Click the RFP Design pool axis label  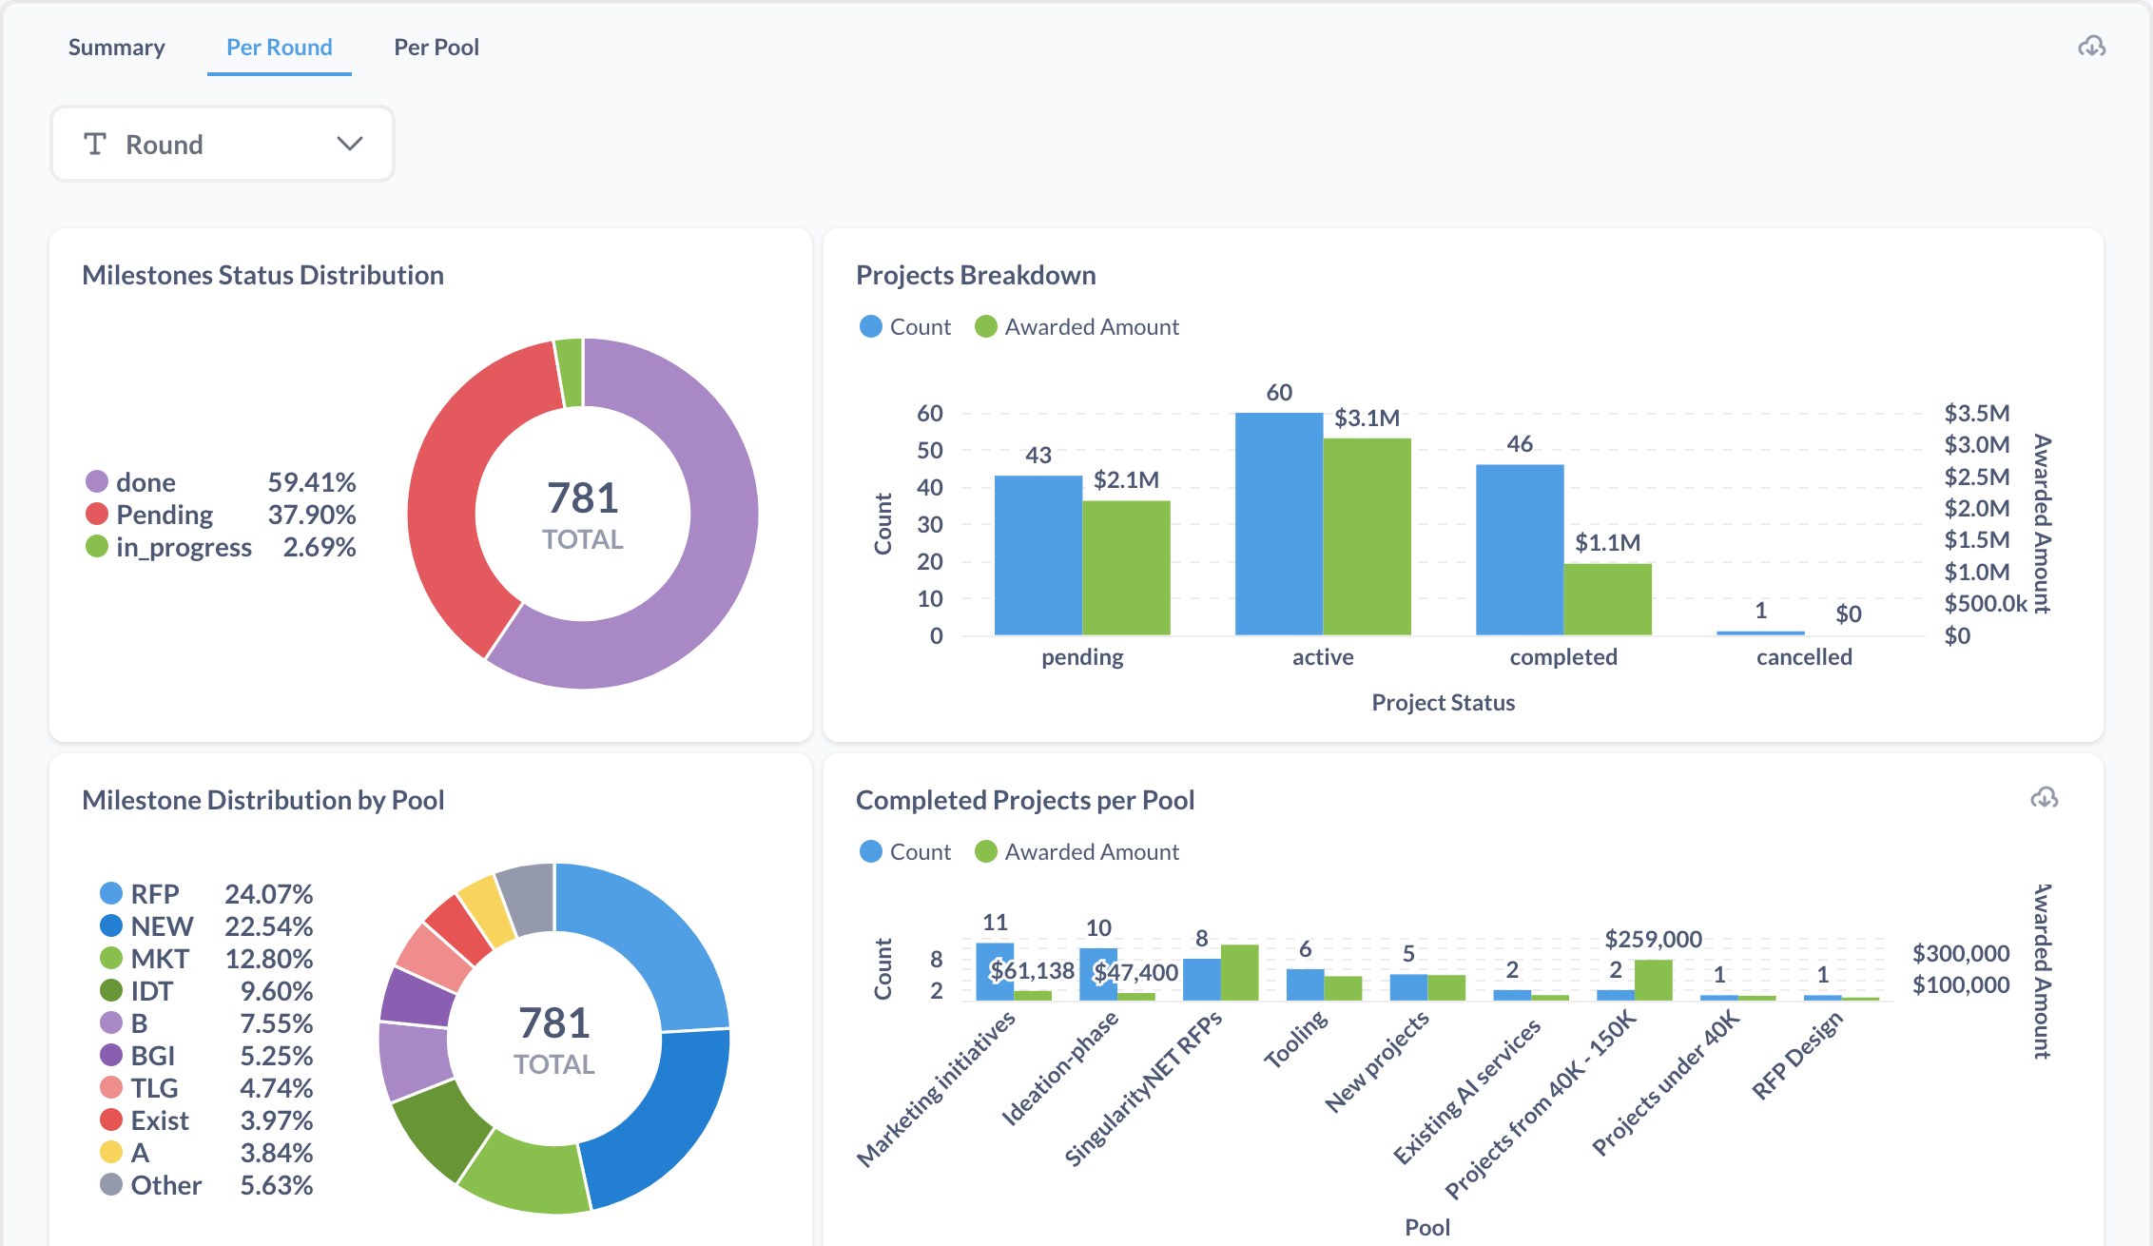[x=1798, y=1056]
